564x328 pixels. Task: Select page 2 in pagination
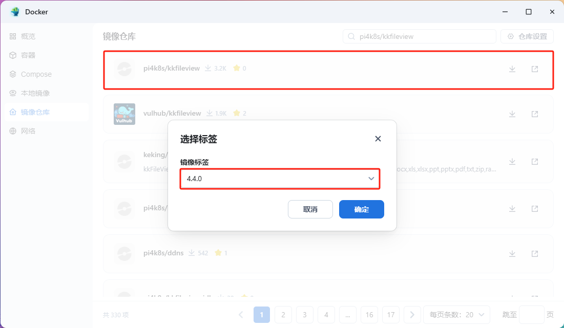coord(283,315)
